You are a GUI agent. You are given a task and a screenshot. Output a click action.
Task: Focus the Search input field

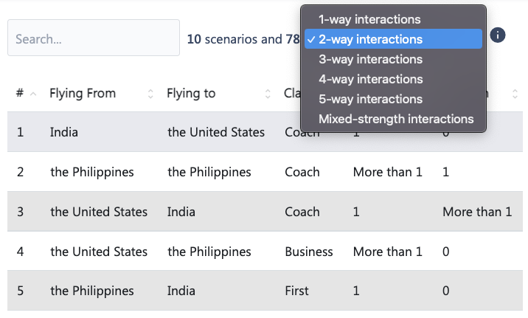click(94, 38)
